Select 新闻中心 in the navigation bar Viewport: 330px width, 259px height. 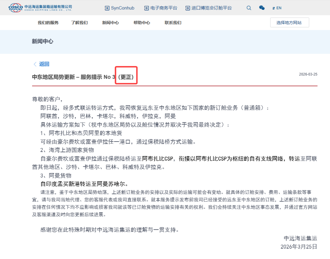coord(110,23)
